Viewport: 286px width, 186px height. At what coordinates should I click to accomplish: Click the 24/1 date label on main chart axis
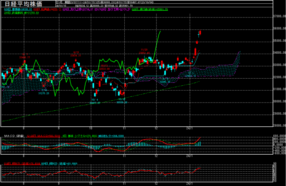coord(190,128)
